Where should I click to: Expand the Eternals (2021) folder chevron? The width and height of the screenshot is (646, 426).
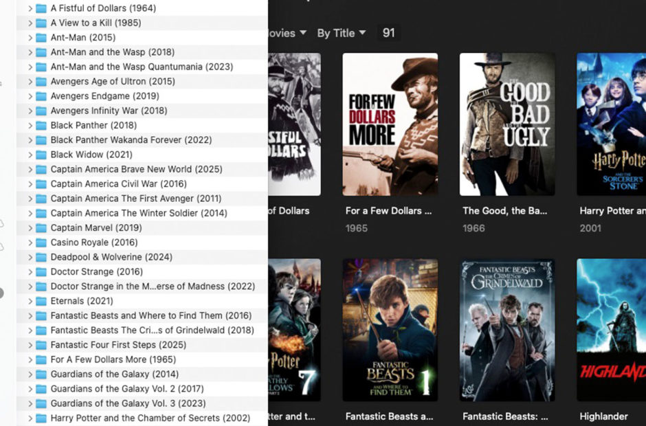pos(30,301)
